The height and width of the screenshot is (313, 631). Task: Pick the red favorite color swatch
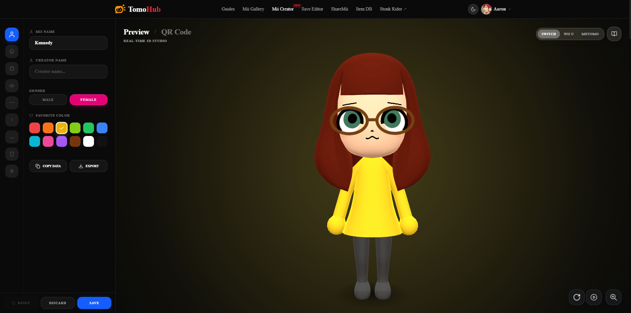pos(35,128)
